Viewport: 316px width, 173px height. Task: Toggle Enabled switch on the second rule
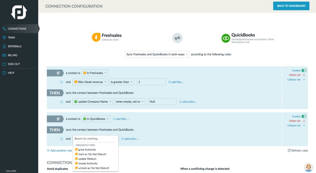[304, 116]
